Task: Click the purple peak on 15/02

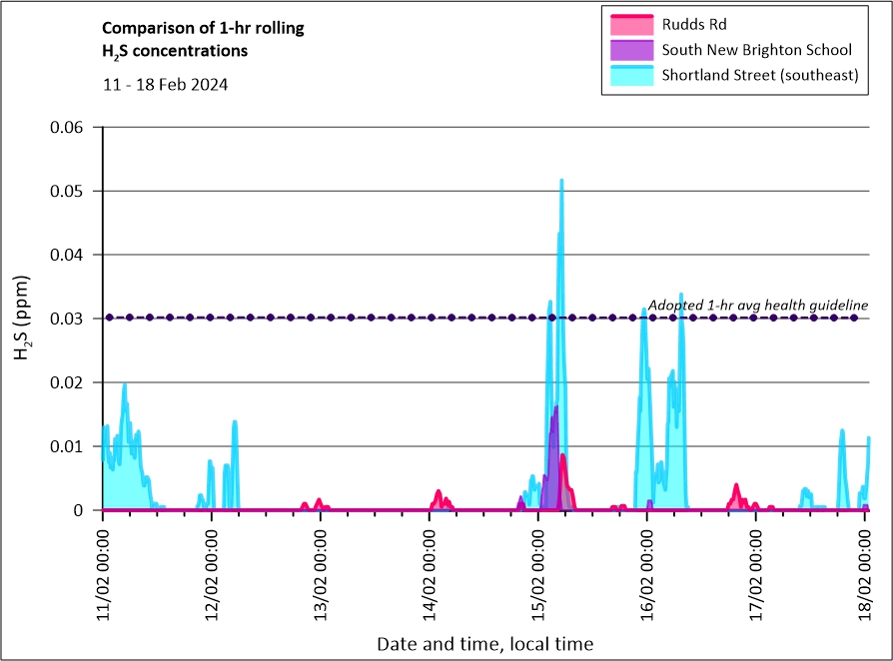Action: pyautogui.click(x=555, y=409)
